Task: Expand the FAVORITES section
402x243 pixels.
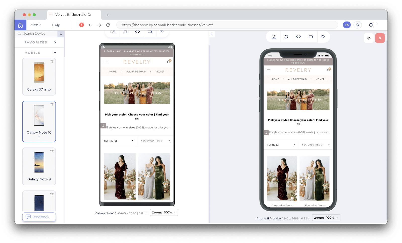Action: [55, 42]
